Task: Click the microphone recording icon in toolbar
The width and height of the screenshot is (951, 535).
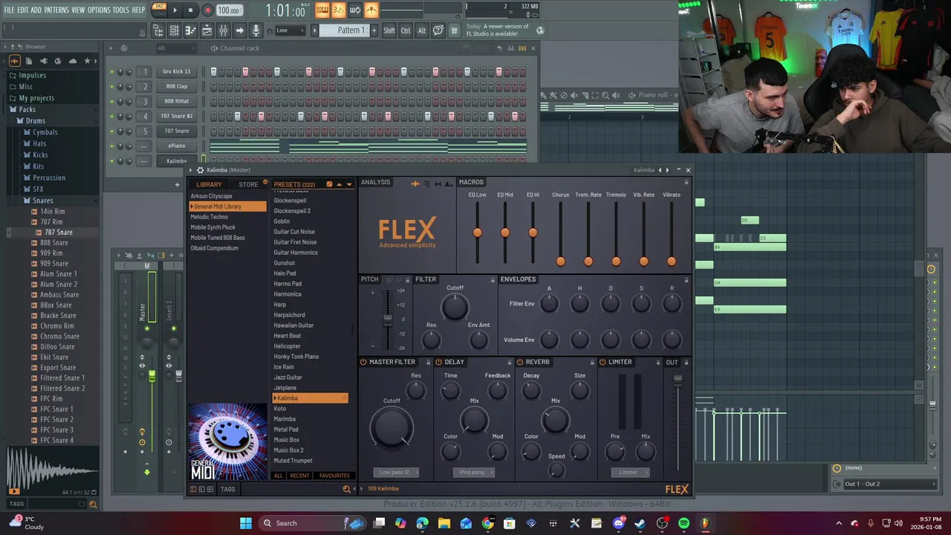Action: [256, 30]
